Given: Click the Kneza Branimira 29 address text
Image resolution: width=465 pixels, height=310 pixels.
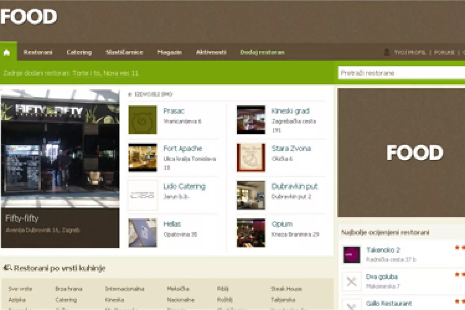Looking at the screenshot, I should pos(295,235).
